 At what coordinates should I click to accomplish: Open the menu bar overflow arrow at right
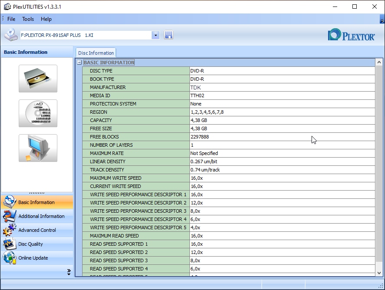tap(382, 19)
